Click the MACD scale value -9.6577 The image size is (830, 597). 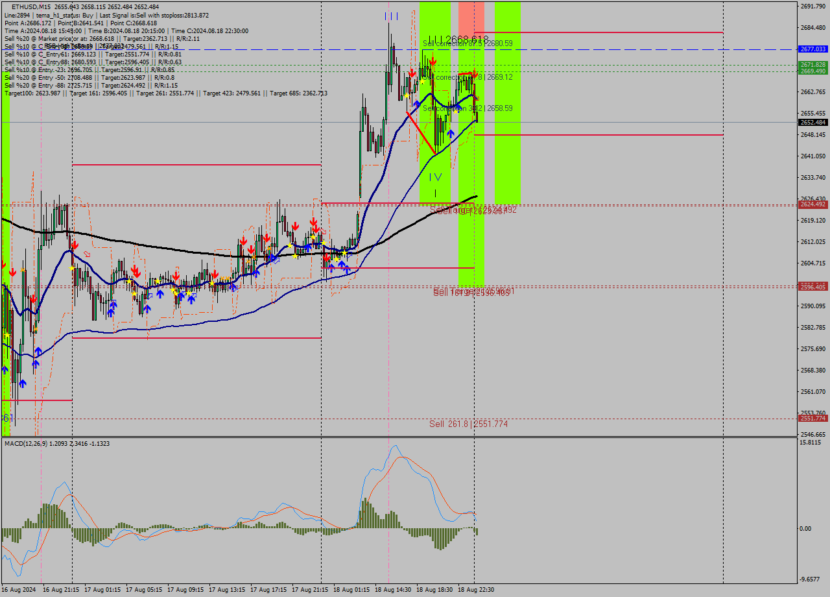pos(811,579)
